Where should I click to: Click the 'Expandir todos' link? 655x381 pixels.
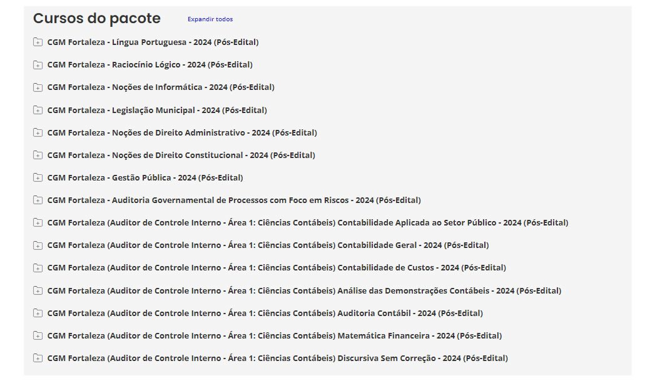pyautogui.click(x=210, y=19)
